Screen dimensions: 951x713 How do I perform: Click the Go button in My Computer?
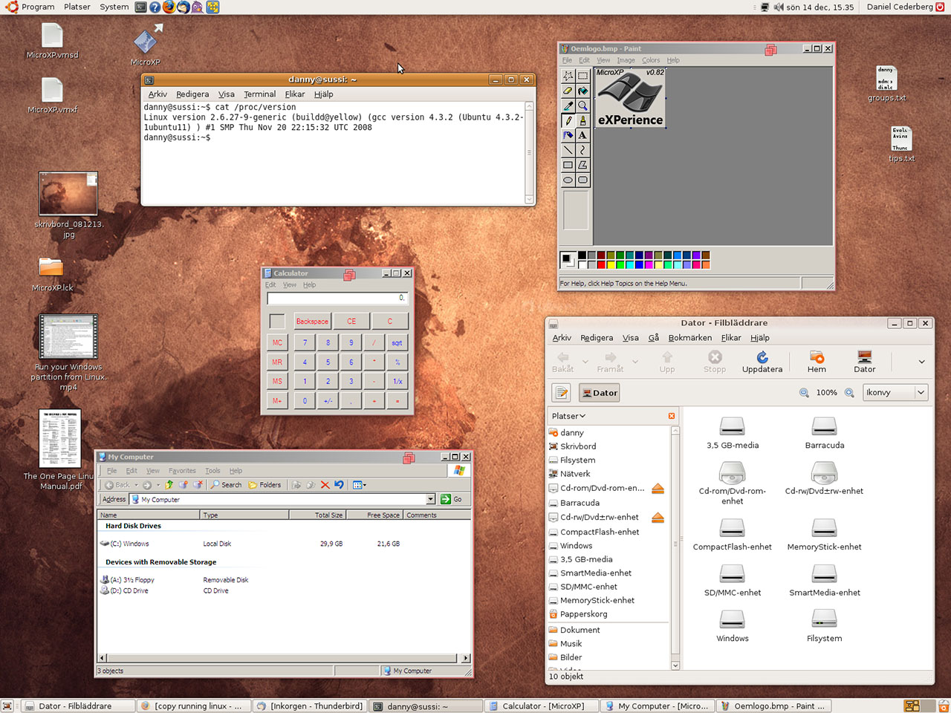click(x=452, y=499)
